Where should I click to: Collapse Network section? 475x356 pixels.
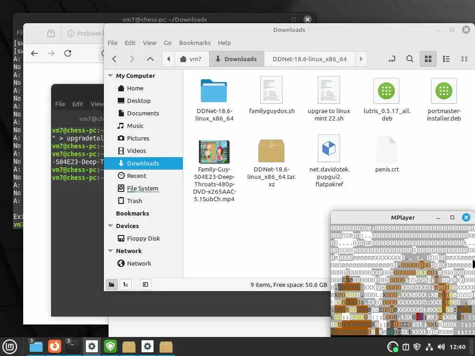click(110, 251)
